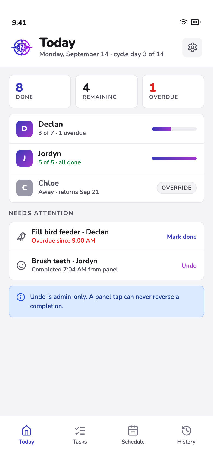This screenshot has height=461, width=213.
Task: Tap the Override button for Chloe
Action: pyautogui.click(x=177, y=188)
